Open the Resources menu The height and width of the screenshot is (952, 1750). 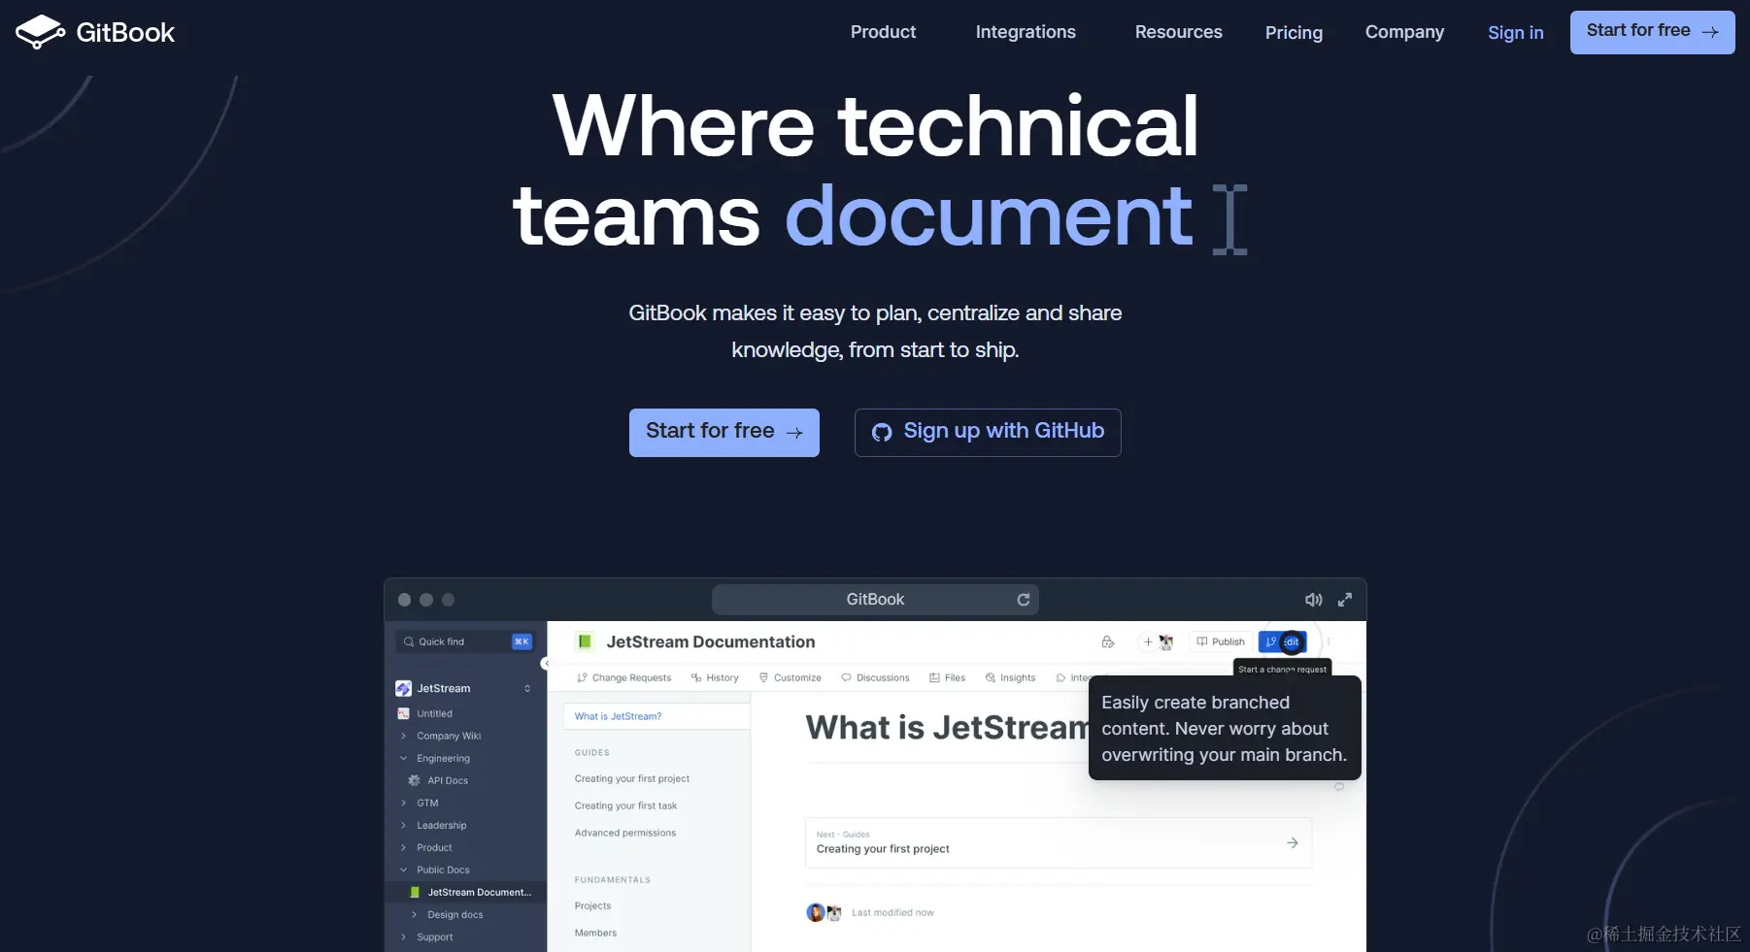(x=1178, y=32)
